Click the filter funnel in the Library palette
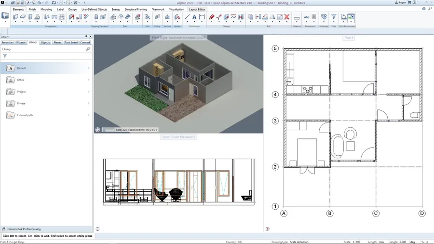434x244 pixels. [x=5, y=56]
